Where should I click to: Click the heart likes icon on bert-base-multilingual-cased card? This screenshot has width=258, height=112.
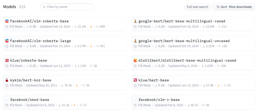219,27
